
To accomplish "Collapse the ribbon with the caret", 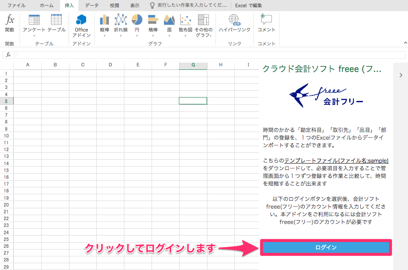I will coord(405,43).
